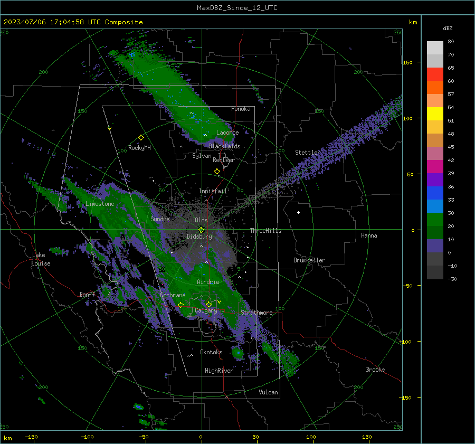Select the magenta 42-39 dBZ legend swatch
Image resolution: width=475 pixels, height=444 pixels.
pyautogui.click(x=435, y=167)
